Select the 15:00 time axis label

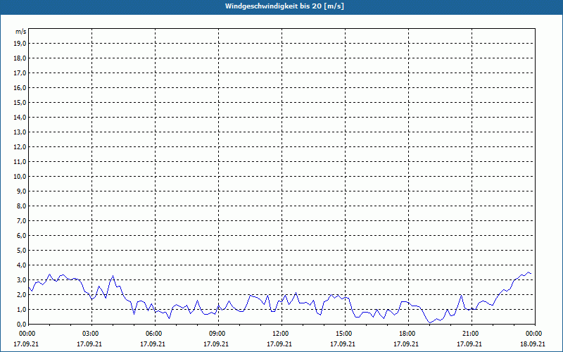pos(344,334)
